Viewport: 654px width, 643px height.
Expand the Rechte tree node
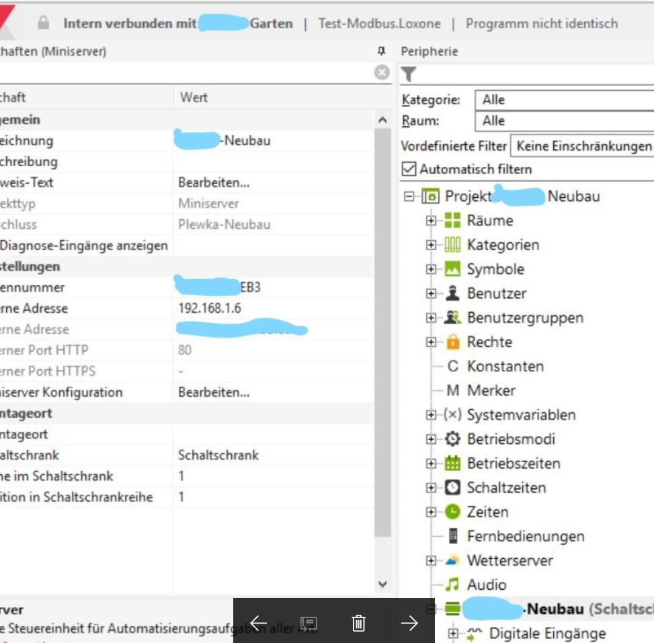[431, 342]
